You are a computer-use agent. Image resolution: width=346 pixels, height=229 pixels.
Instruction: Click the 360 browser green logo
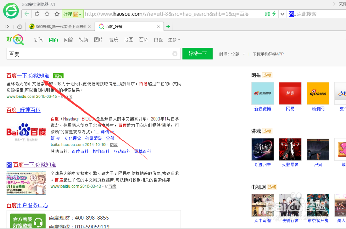pos(11,11)
